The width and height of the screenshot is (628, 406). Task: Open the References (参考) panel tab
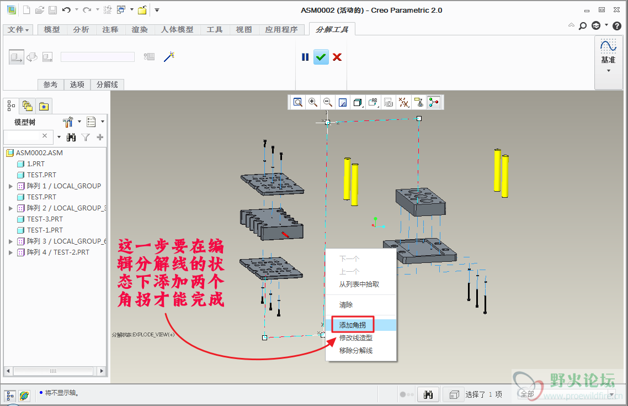coord(50,85)
